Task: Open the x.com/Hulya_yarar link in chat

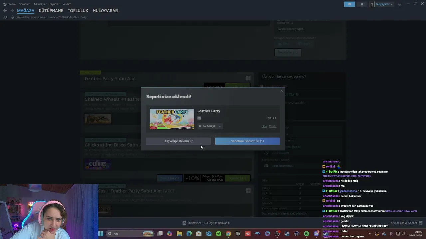Action: 401,211
